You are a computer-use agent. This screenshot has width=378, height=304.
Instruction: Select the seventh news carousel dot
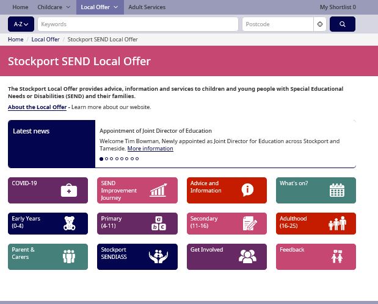point(132,159)
